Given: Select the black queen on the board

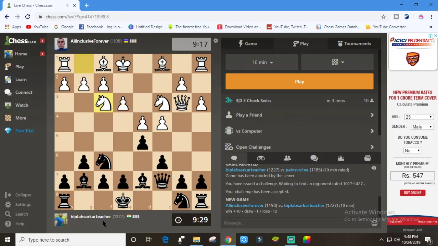Looking at the screenshot, I should pyautogui.click(x=162, y=181).
